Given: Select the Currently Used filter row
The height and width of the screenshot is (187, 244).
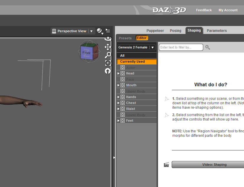Looking at the screenshot, I should click(x=137, y=61).
